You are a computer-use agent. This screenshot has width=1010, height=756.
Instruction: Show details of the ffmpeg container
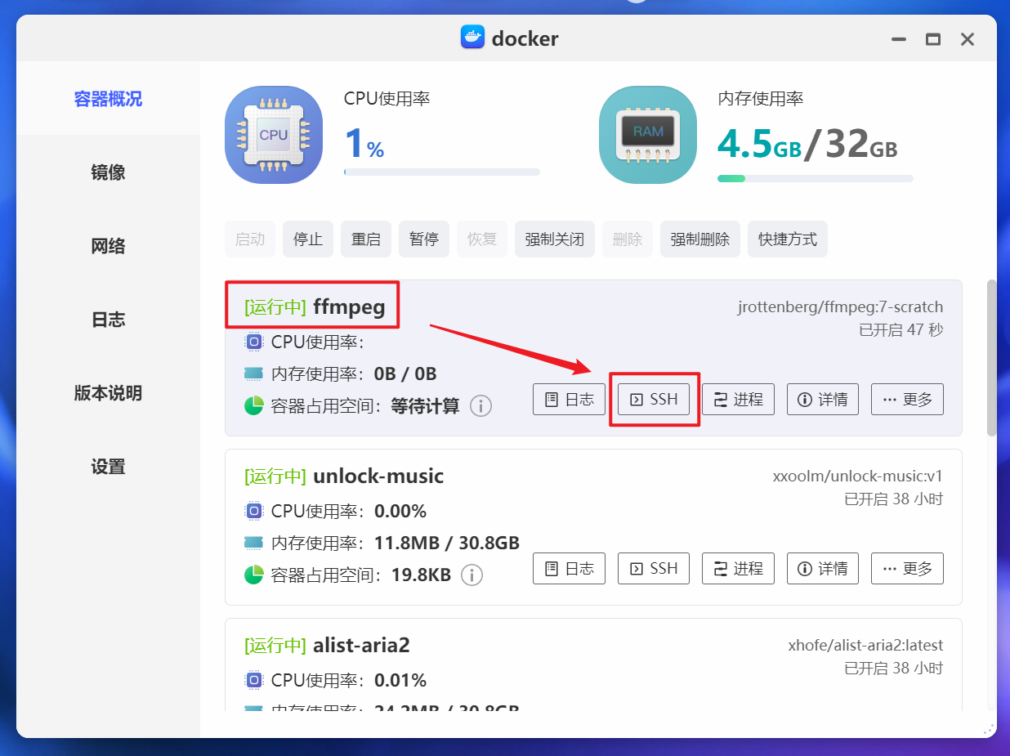[x=823, y=400]
